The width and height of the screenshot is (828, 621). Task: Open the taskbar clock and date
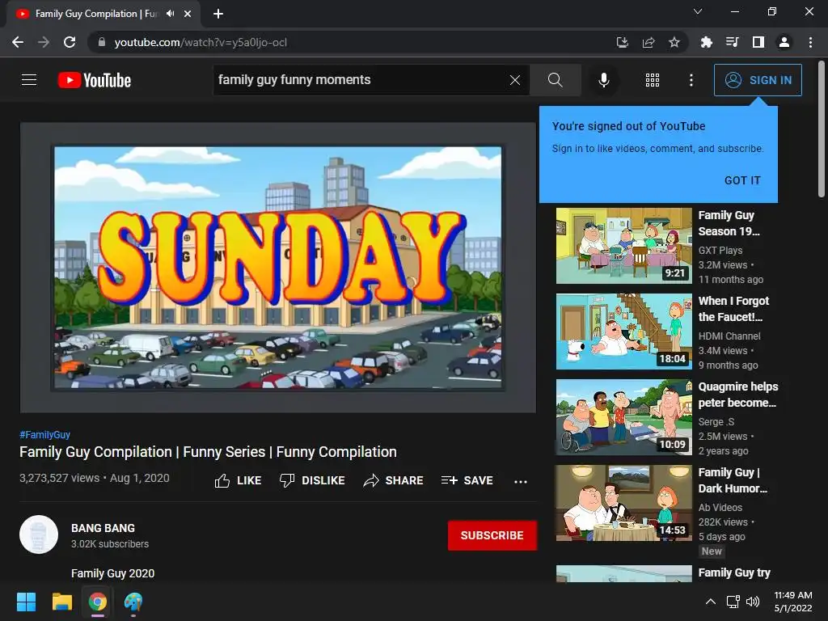click(793, 602)
